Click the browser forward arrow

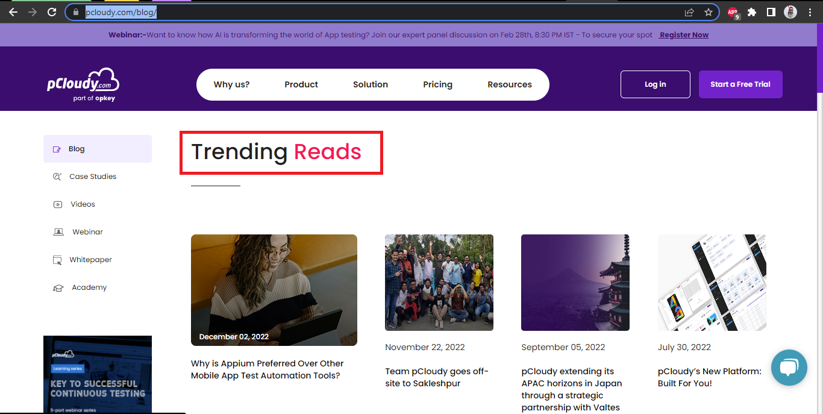point(33,12)
